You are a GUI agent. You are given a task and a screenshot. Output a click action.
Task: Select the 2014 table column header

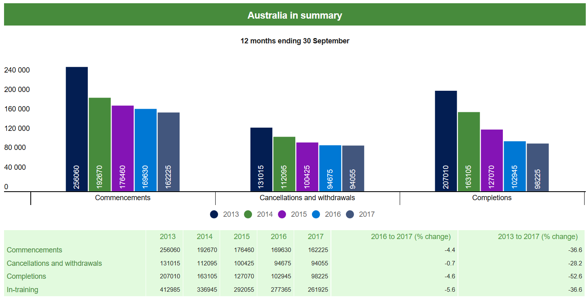tap(205, 237)
